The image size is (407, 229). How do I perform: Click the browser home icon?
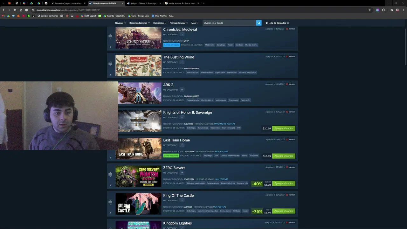tap(21, 10)
